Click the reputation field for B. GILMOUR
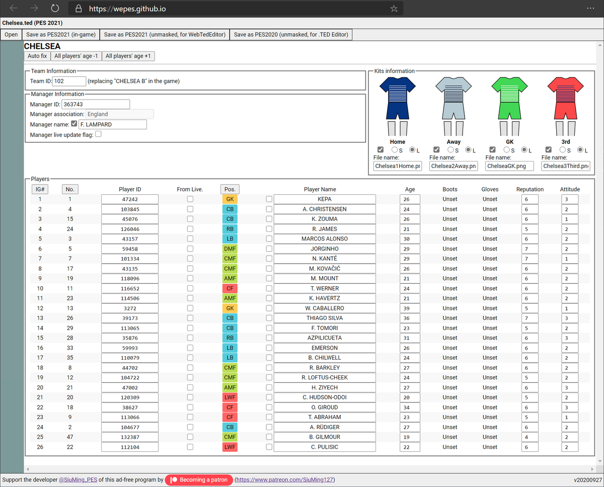This screenshot has width=604, height=487. pos(530,437)
